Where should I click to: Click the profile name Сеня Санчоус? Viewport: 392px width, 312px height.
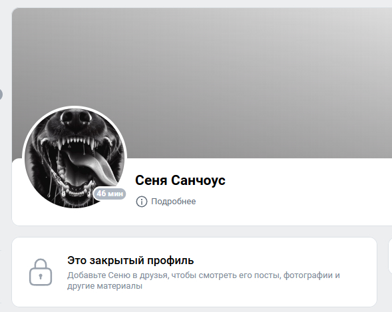tap(180, 180)
